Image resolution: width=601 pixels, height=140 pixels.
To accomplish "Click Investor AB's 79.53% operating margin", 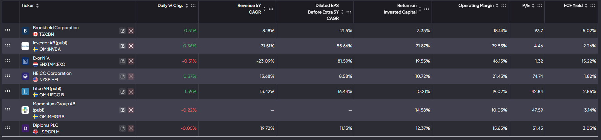I will pyautogui.click(x=499, y=46).
